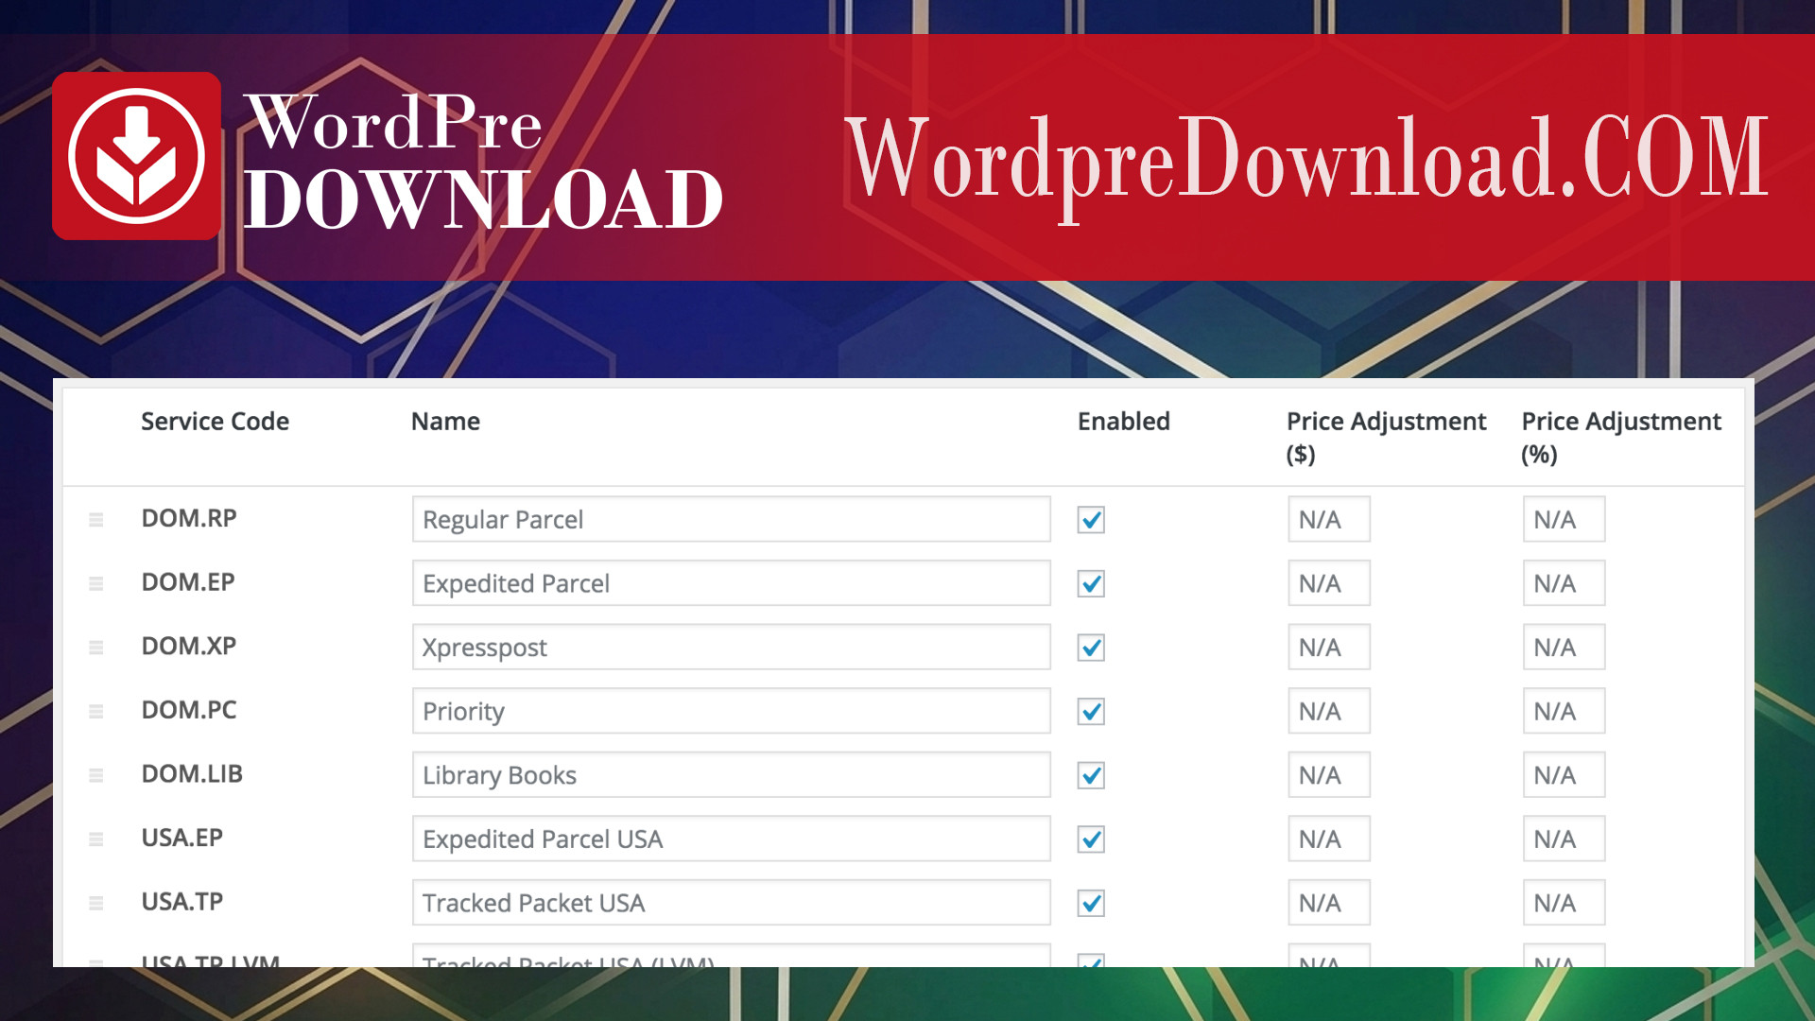This screenshot has width=1815, height=1021.
Task: Edit the Expedited Parcel USA name field
Action: pos(731,839)
